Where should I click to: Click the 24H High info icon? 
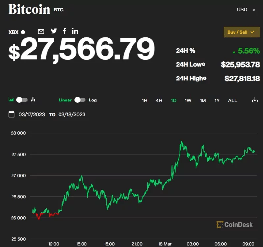[205, 79]
